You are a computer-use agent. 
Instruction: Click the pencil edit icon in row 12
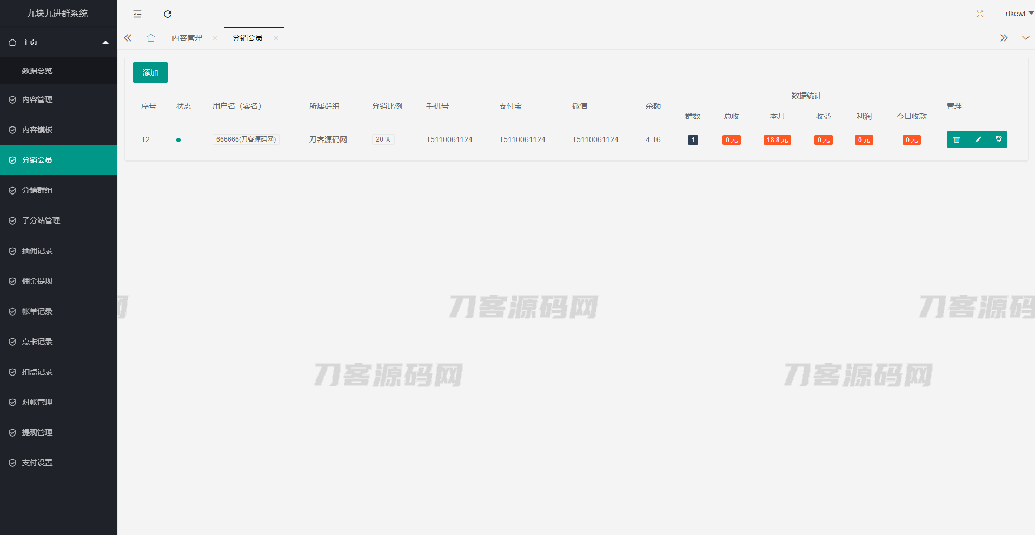click(x=978, y=139)
